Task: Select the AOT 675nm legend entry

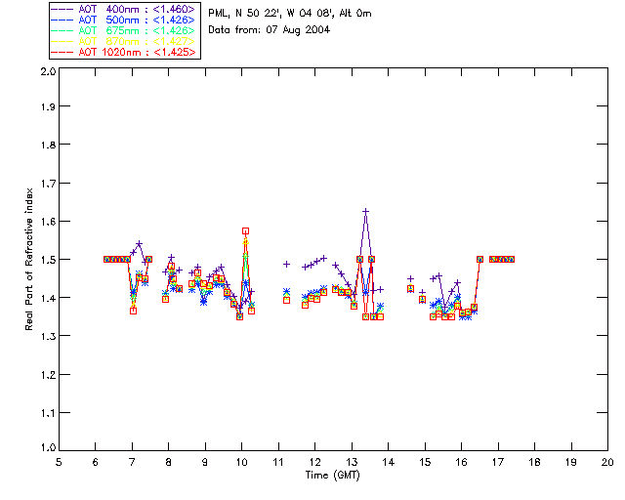Action: (123, 30)
